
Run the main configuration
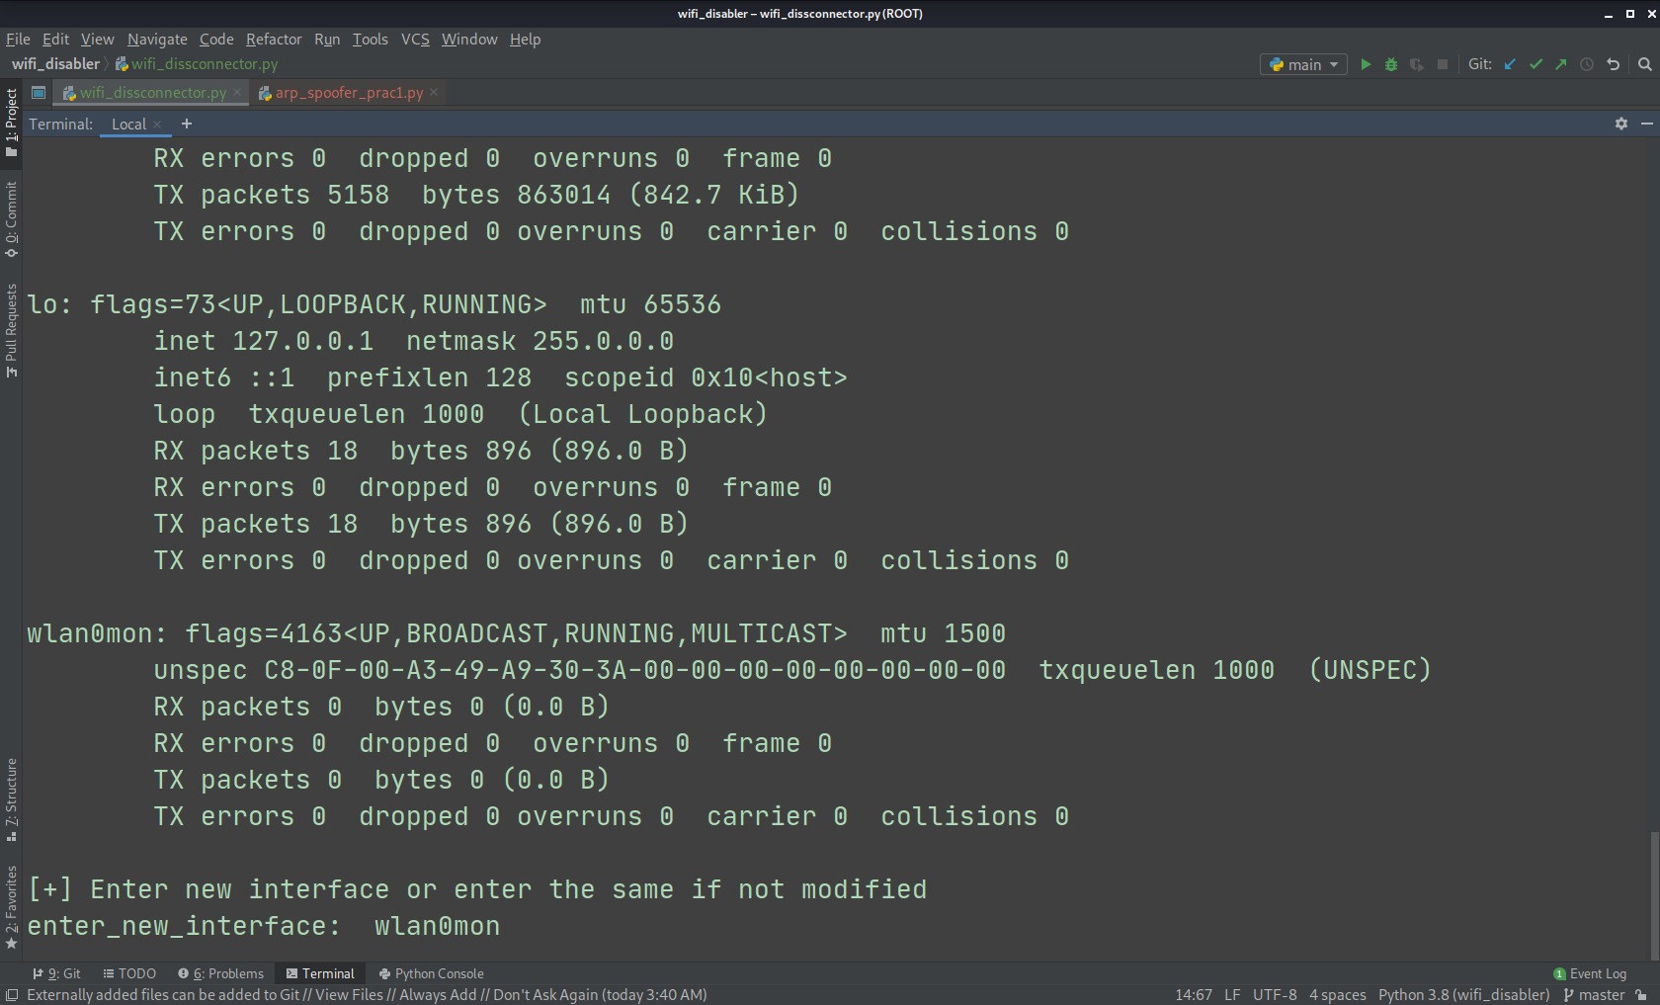(x=1366, y=64)
